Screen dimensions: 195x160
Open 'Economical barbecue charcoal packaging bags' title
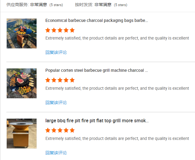(97, 21)
